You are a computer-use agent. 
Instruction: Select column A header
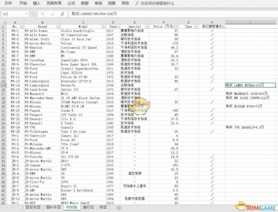(x=15, y=22)
